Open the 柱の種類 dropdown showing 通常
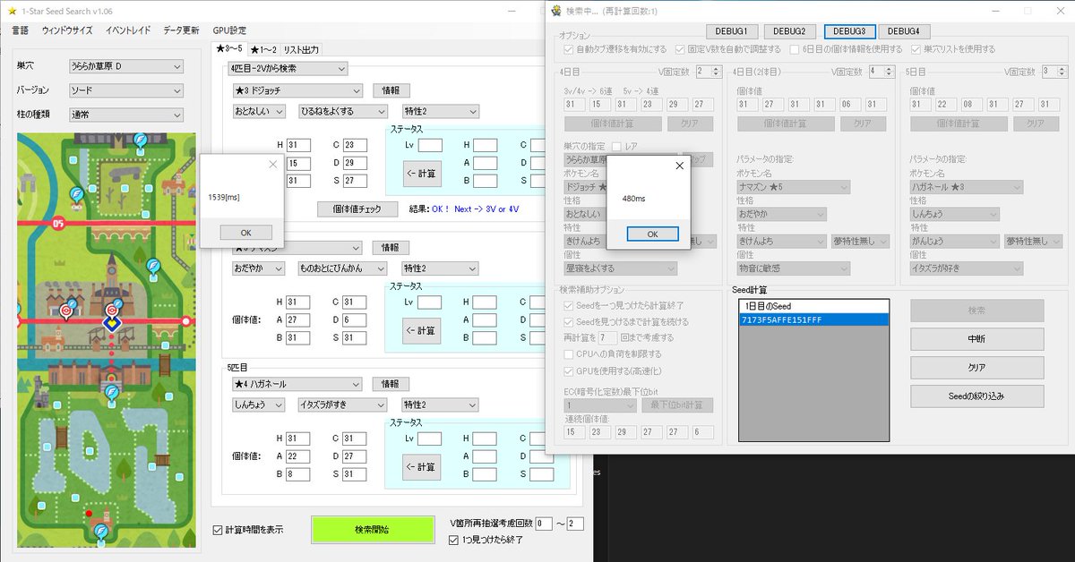The width and height of the screenshot is (1075, 562). (x=125, y=115)
